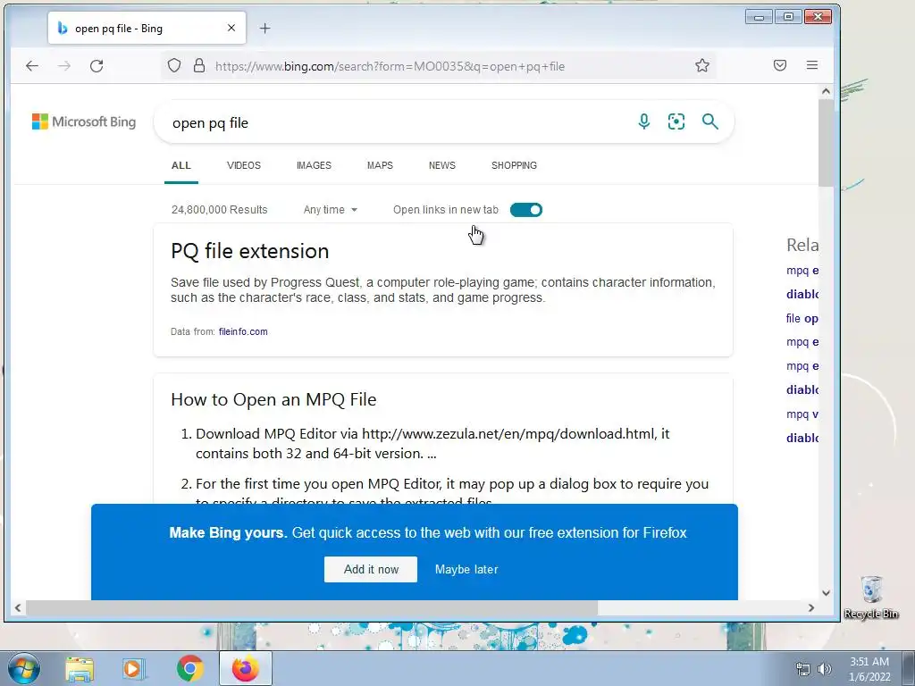Screen dimensions: 915x686
Task: Switch to the VIDEOS tab
Action: coord(244,165)
